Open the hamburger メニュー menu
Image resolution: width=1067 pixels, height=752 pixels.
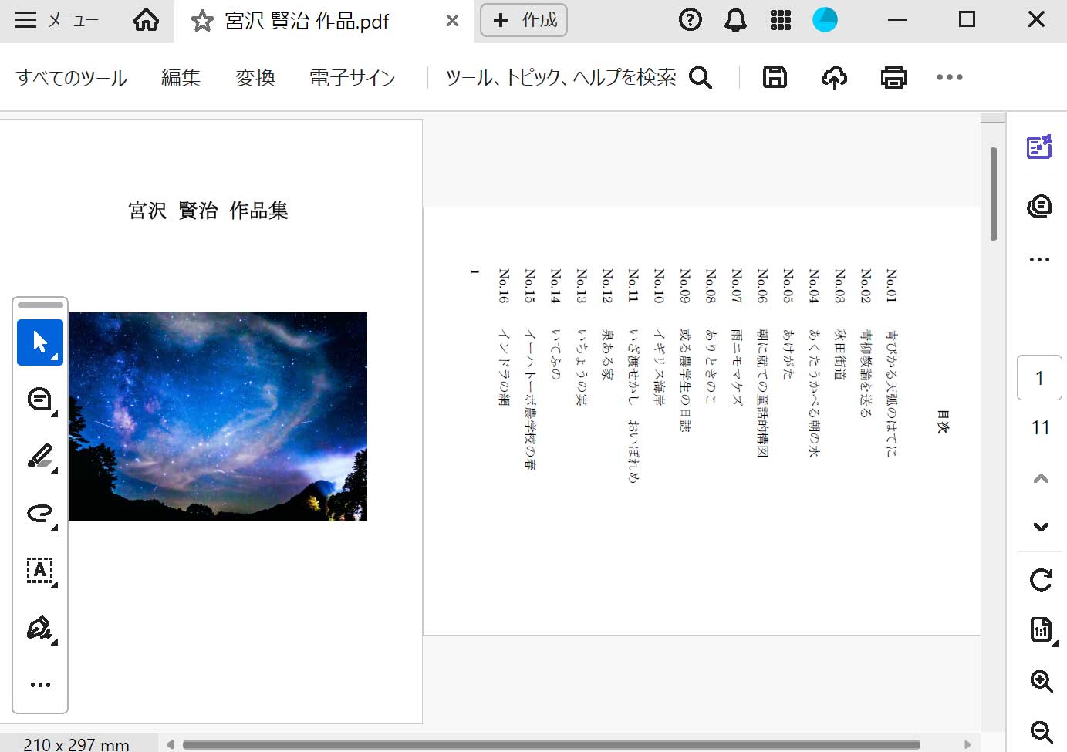click(x=56, y=20)
